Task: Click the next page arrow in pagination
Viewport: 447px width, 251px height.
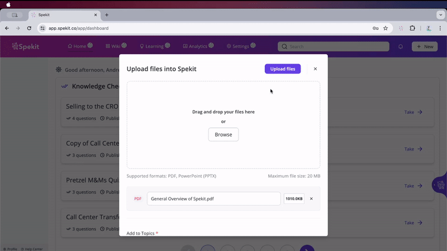Action: tap(307, 249)
